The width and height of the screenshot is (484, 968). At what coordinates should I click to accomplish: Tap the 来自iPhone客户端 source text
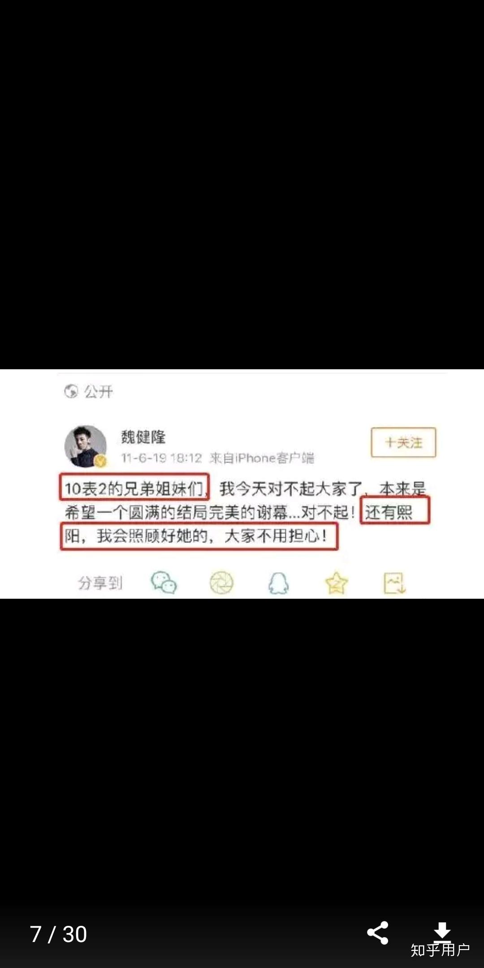[x=262, y=458]
